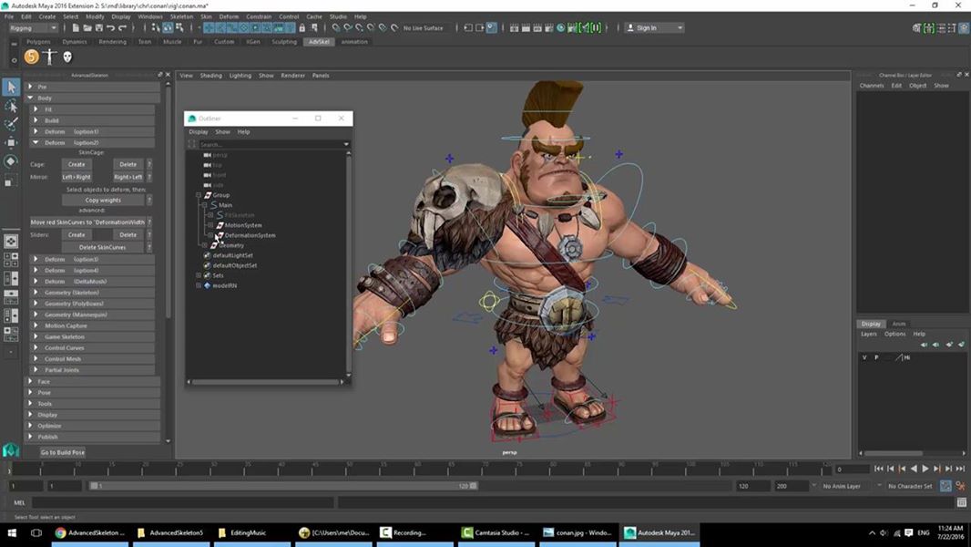
Task: Open the Skeleton menu
Action: click(x=181, y=16)
